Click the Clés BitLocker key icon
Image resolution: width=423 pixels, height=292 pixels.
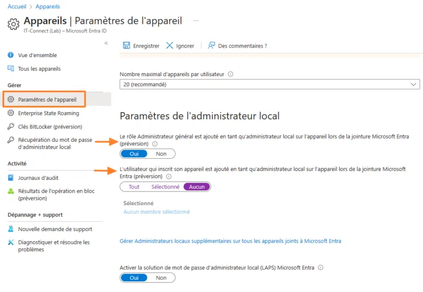(x=11, y=127)
